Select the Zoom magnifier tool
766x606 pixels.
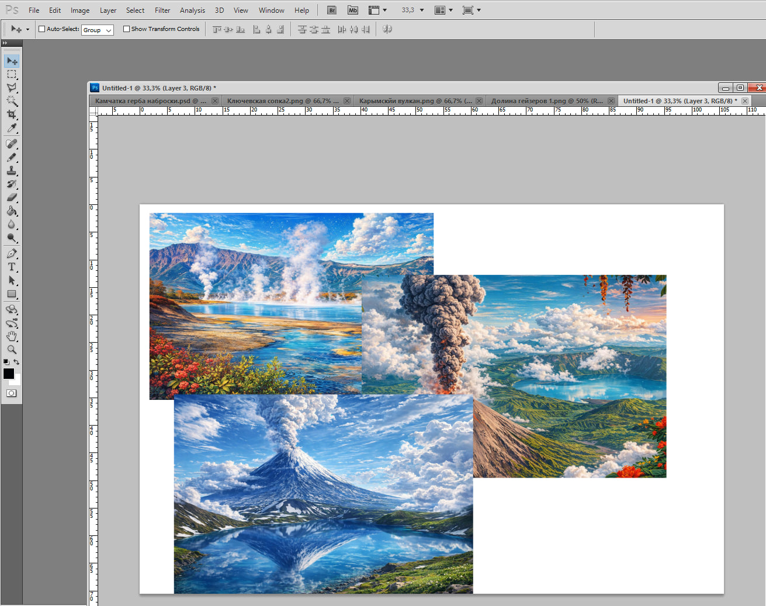12,350
